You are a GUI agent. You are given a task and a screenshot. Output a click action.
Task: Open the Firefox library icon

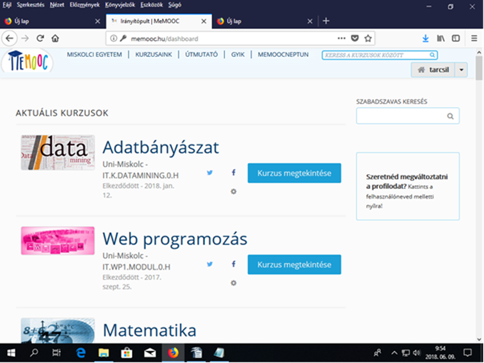point(440,38)
